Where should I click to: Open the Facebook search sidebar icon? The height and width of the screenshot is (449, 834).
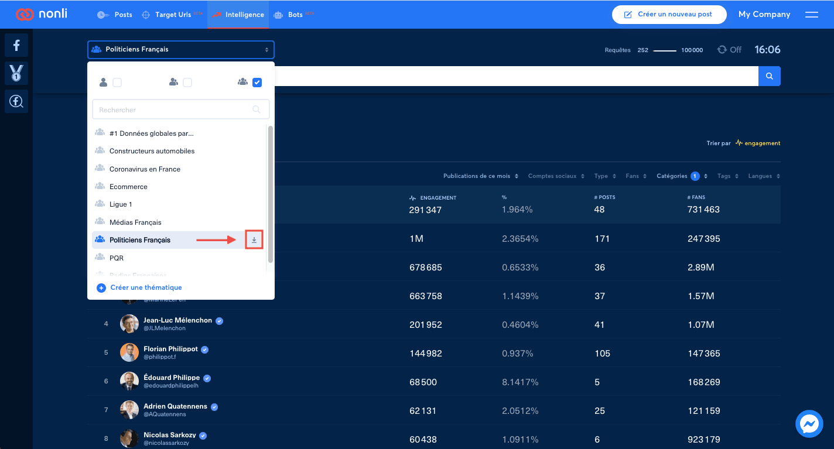pyautogui.click(x=16, y=101)
